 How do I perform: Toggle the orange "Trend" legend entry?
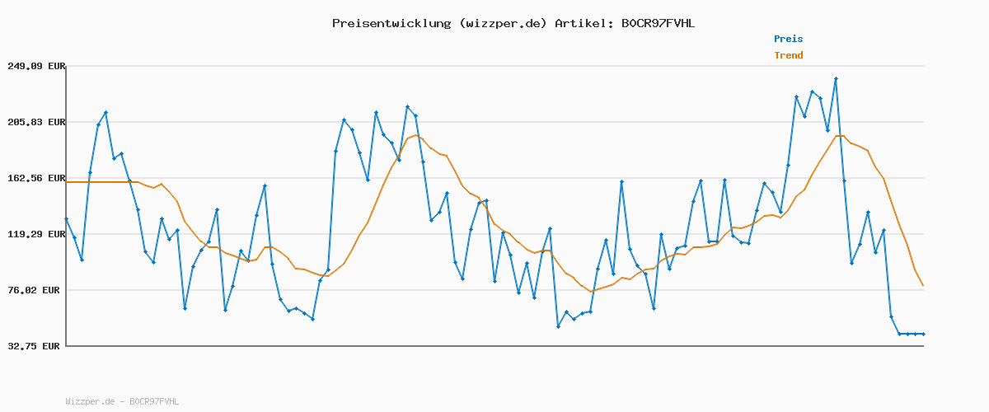tap(788, 55)
